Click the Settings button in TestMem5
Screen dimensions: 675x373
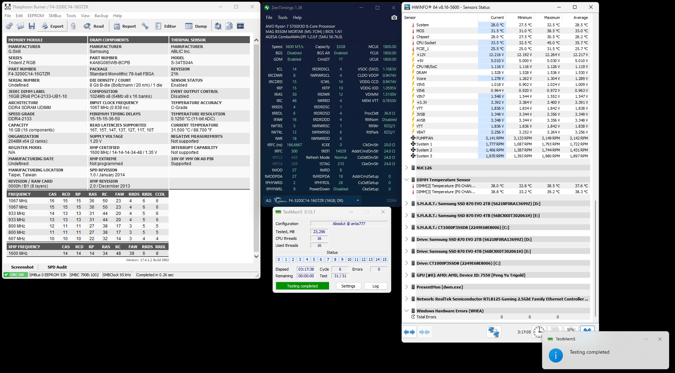[348, 286]
